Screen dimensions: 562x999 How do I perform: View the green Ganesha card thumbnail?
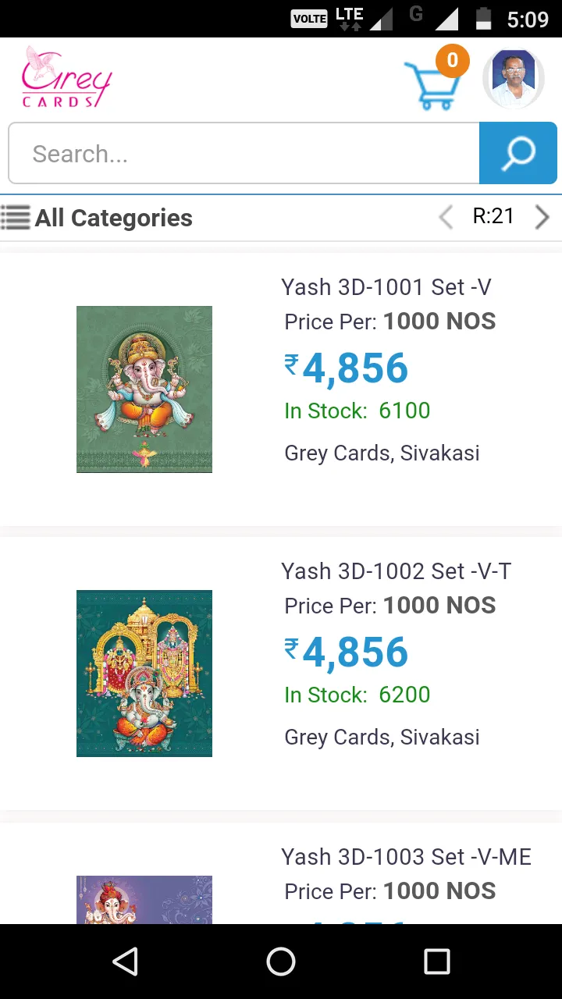coord(144,389)
